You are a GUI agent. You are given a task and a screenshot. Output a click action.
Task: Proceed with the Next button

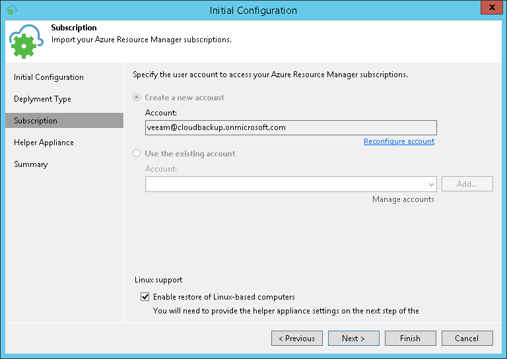click(x=354, y=339)
